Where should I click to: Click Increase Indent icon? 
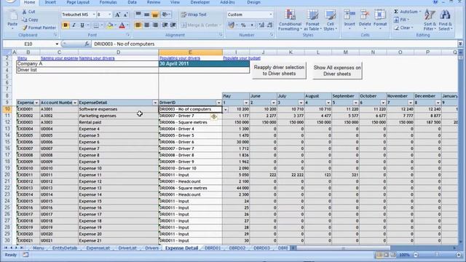[173, 25]
